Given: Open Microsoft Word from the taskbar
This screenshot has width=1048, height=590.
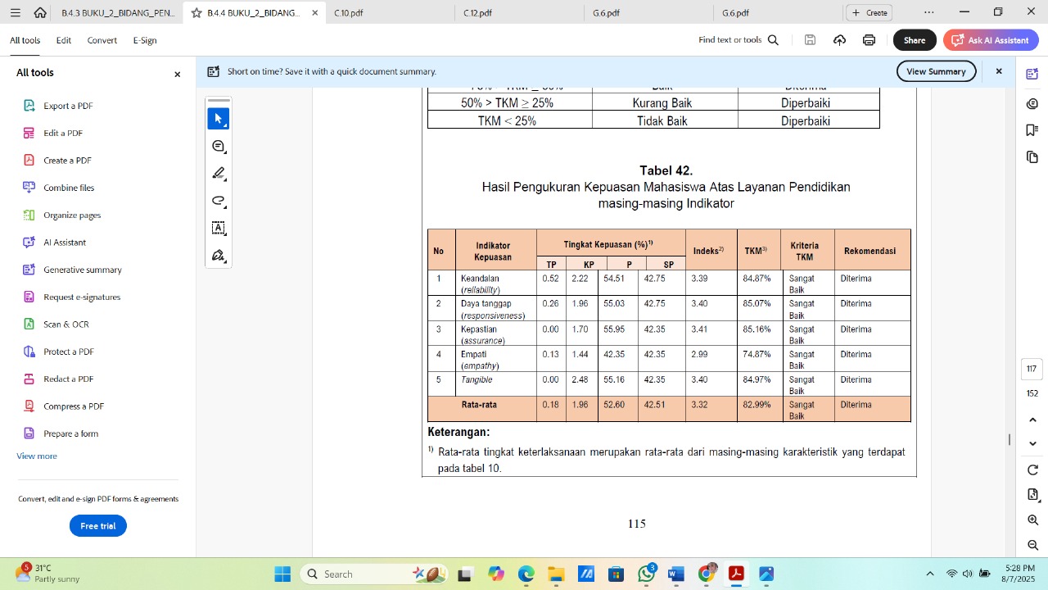Looking at the screenshot, I should 675,574.
